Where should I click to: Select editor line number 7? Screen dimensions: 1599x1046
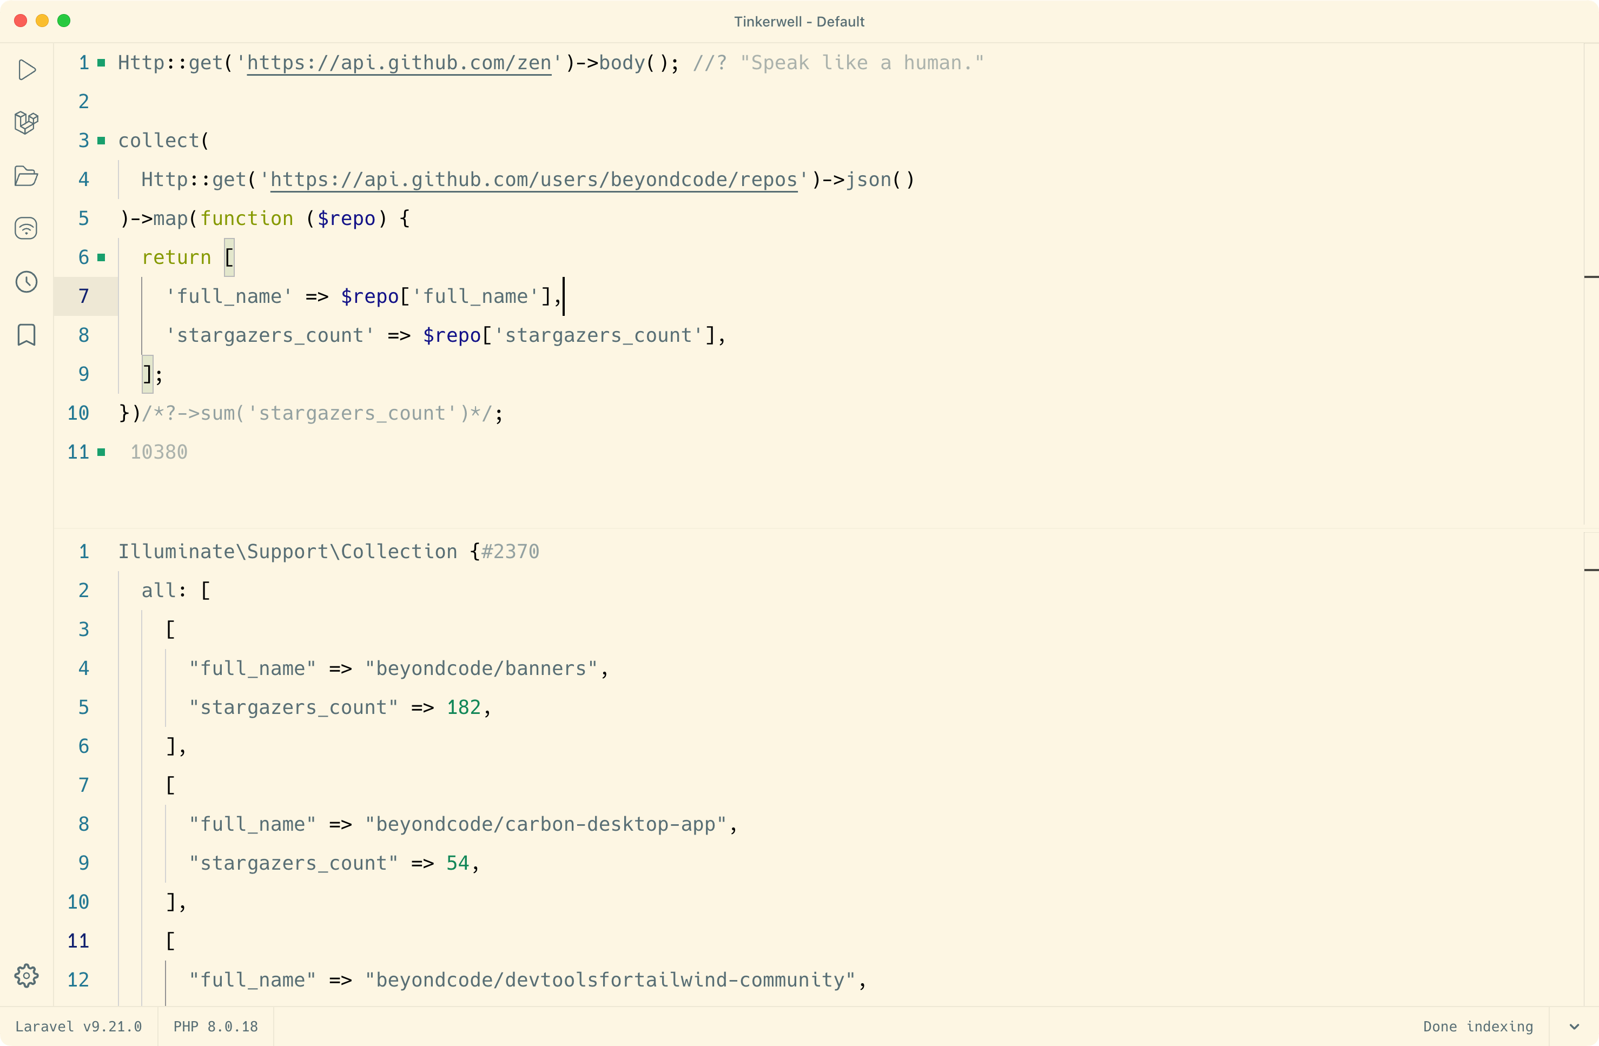(83, 296)
